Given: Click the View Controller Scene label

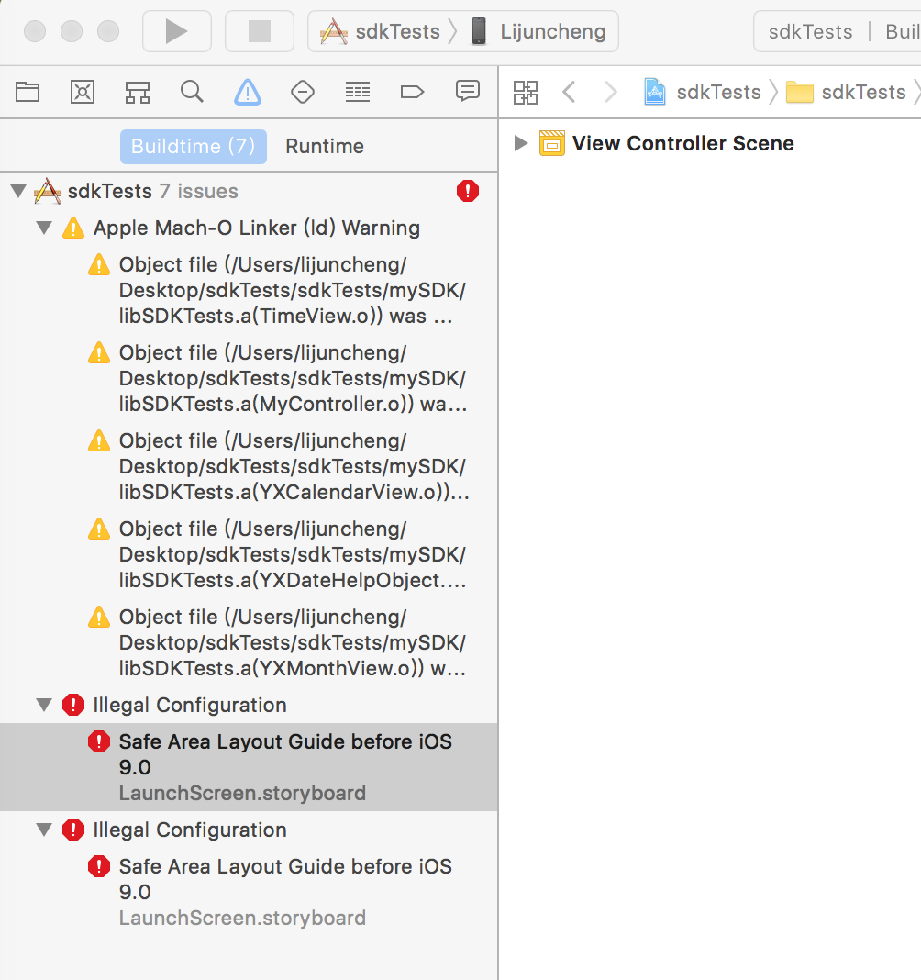Looking at the screenshot, I should pyautogui.click(x=682, y=144).
